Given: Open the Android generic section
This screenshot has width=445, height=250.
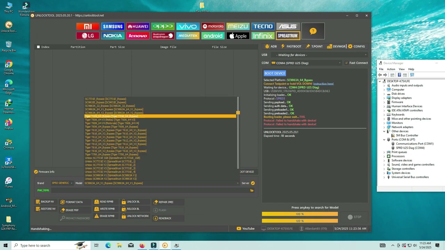Looking at the screenshot, I should point(213,36).
